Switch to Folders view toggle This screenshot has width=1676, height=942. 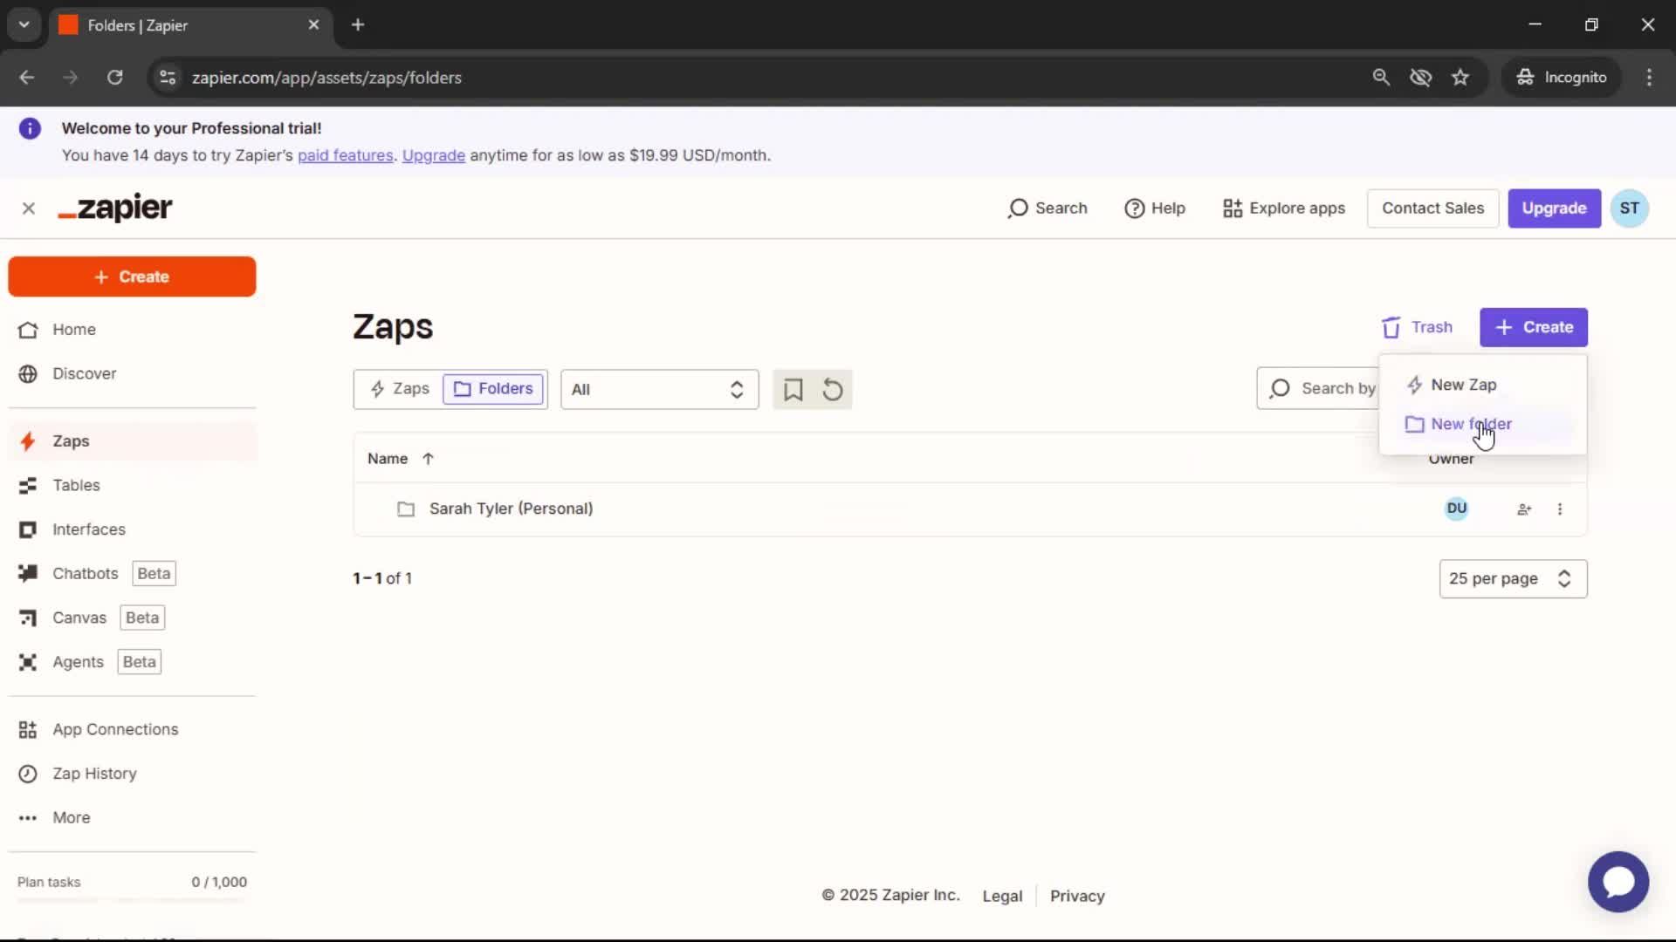[x=493, y=389]
